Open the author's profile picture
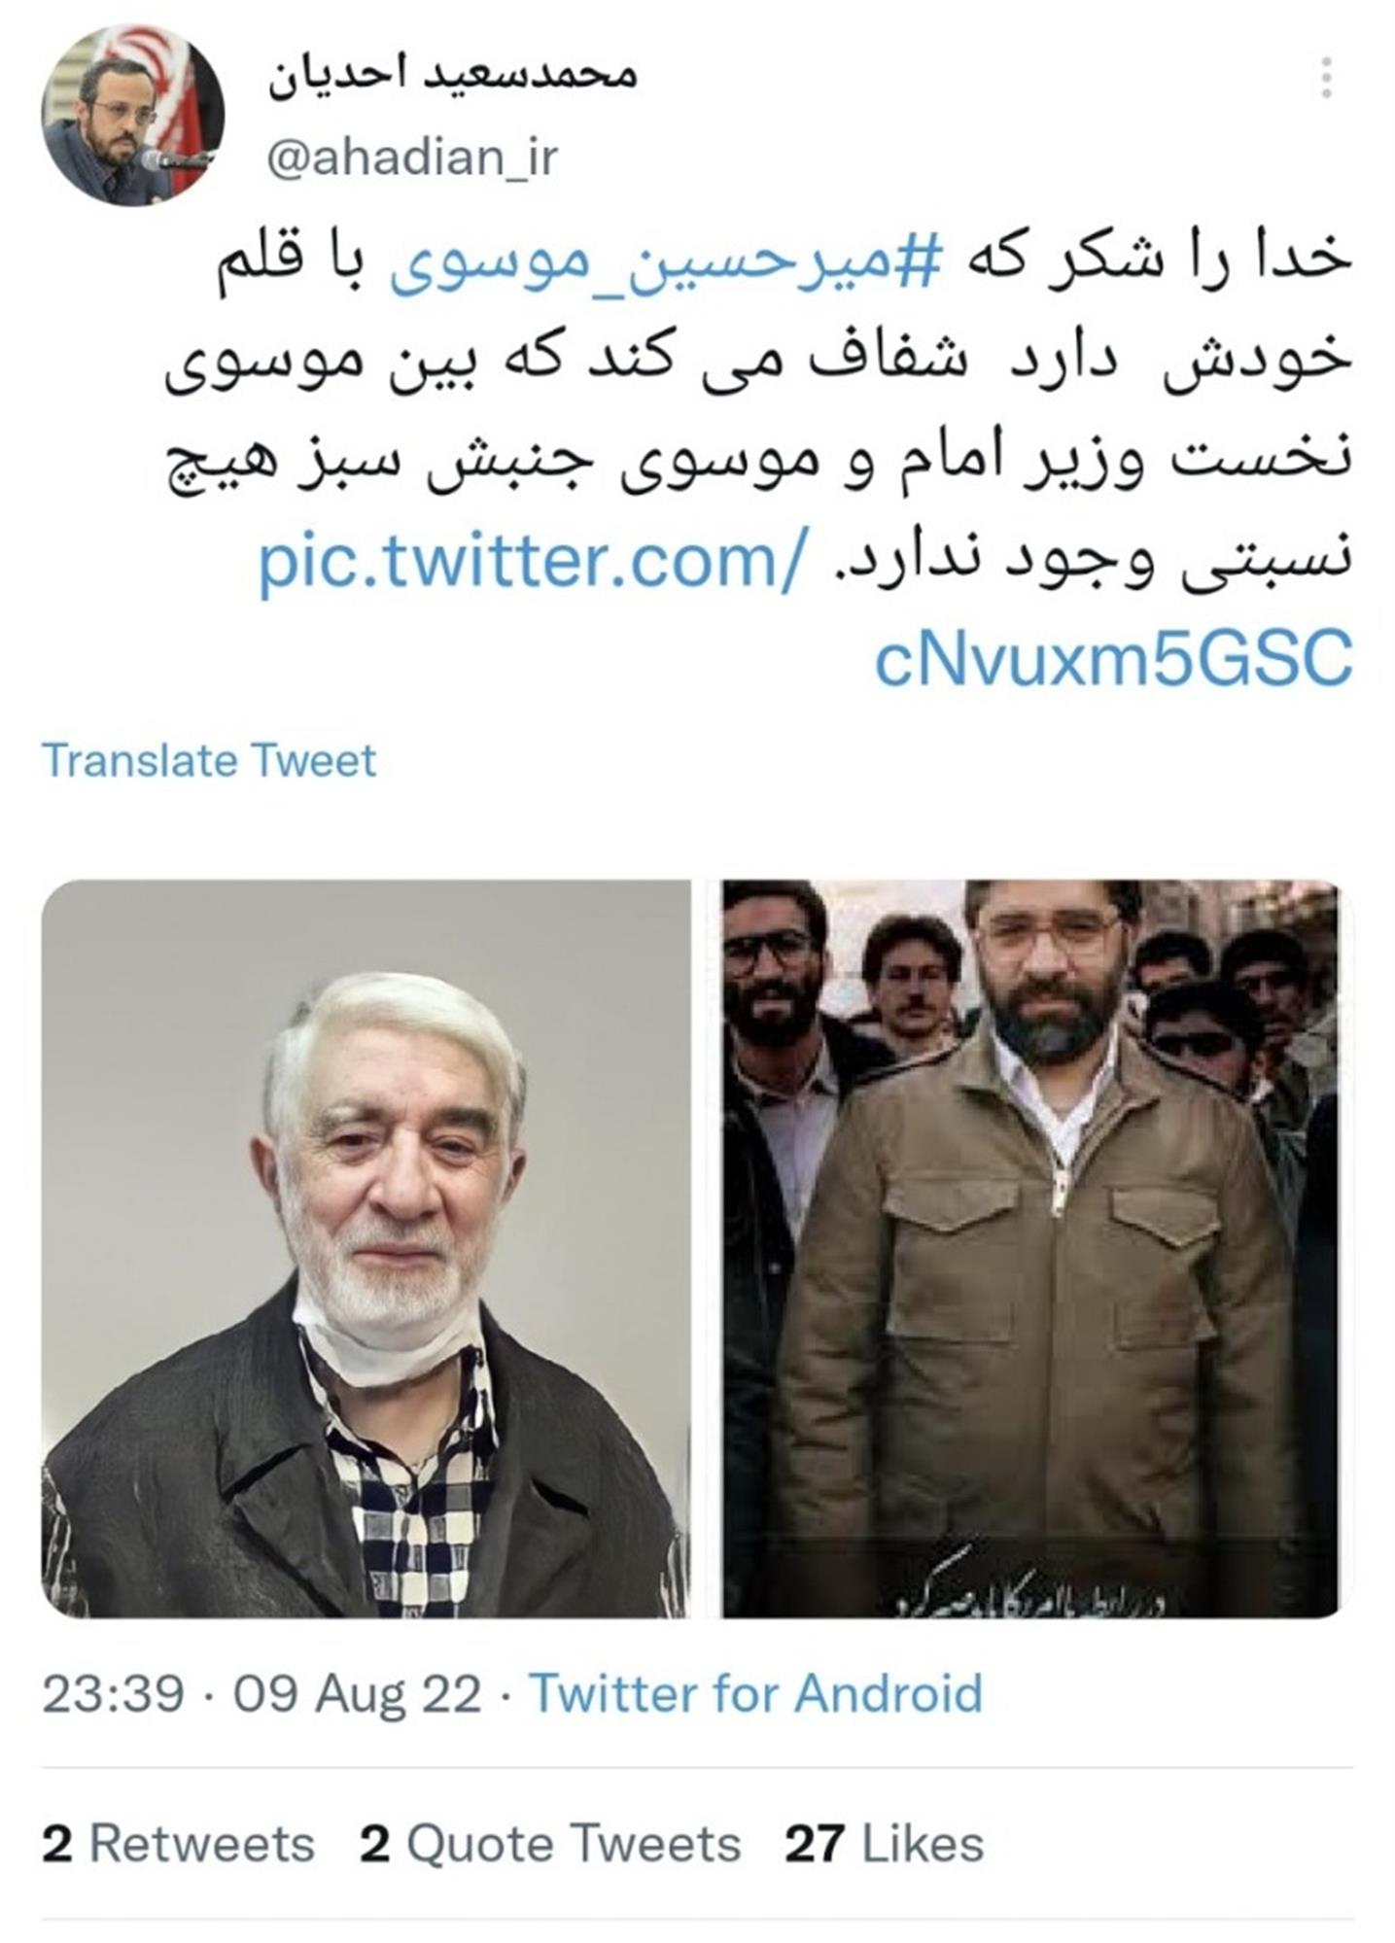The image size is (1395, 1943). pos(132,115)
